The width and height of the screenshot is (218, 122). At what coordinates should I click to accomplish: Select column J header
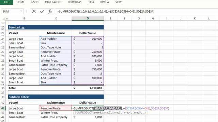pyautogui.click(x=181, y=18)
